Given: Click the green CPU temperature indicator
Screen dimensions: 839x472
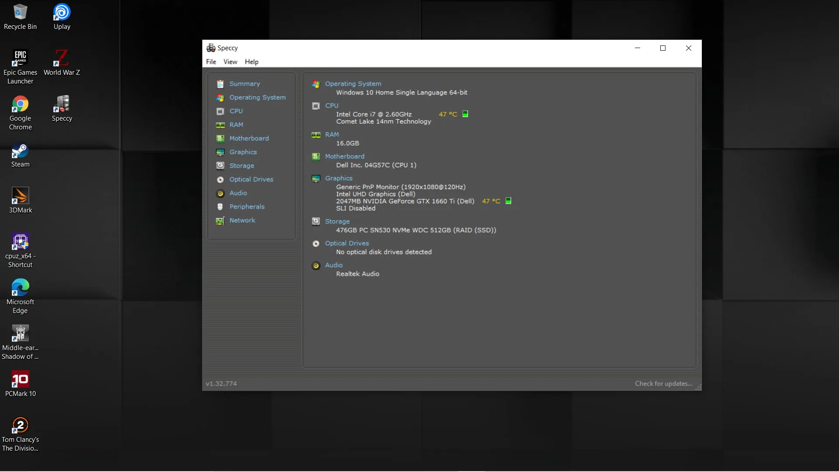Looking at the screenshot, I should (x=465, y=114).
